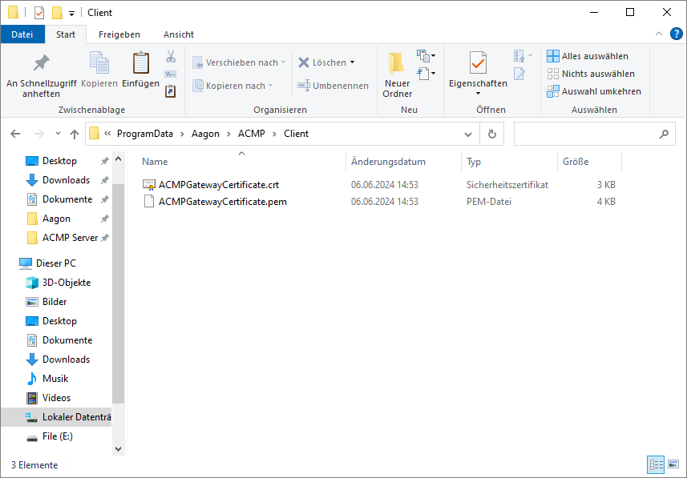The width and height of the screenshot is (687, 478).
Task: Open the address bar history dropdown
Action: tap(469, 134)
